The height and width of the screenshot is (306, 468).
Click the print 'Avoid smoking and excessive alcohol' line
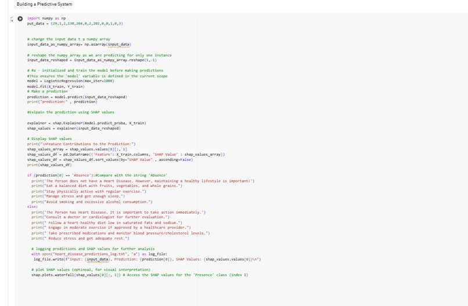click(92, 202)
